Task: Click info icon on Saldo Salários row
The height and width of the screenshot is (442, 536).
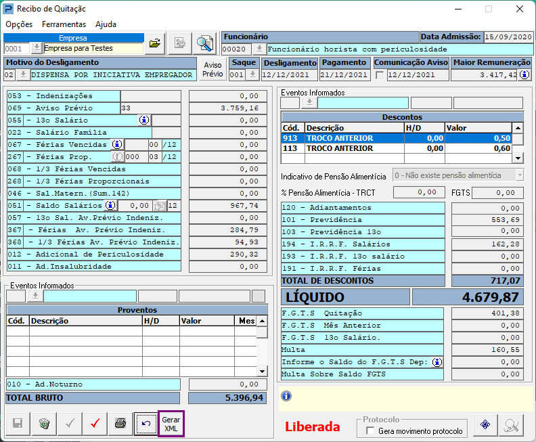Action: 110,206
